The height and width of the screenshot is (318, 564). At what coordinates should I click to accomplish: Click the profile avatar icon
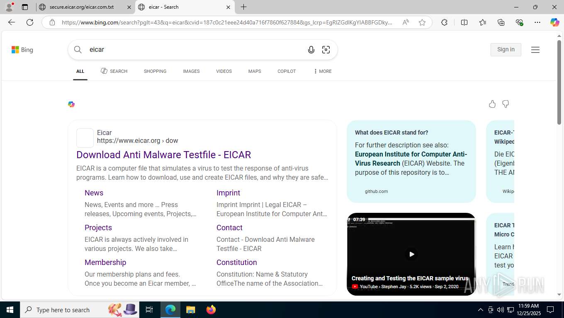tap(9, 7)
